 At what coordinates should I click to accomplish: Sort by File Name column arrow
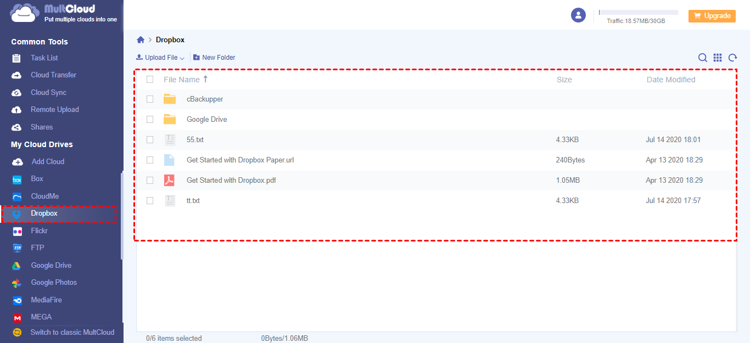pyautogui.click(x=205, y=79)
